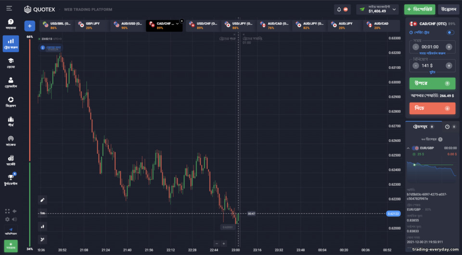Open the tournaments trophy icon
462x255 pixels.
tap(11, 179)
